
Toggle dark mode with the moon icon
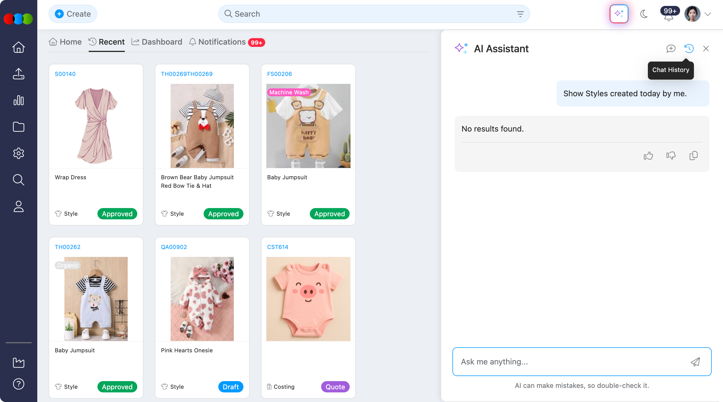[x=644, y=14]
